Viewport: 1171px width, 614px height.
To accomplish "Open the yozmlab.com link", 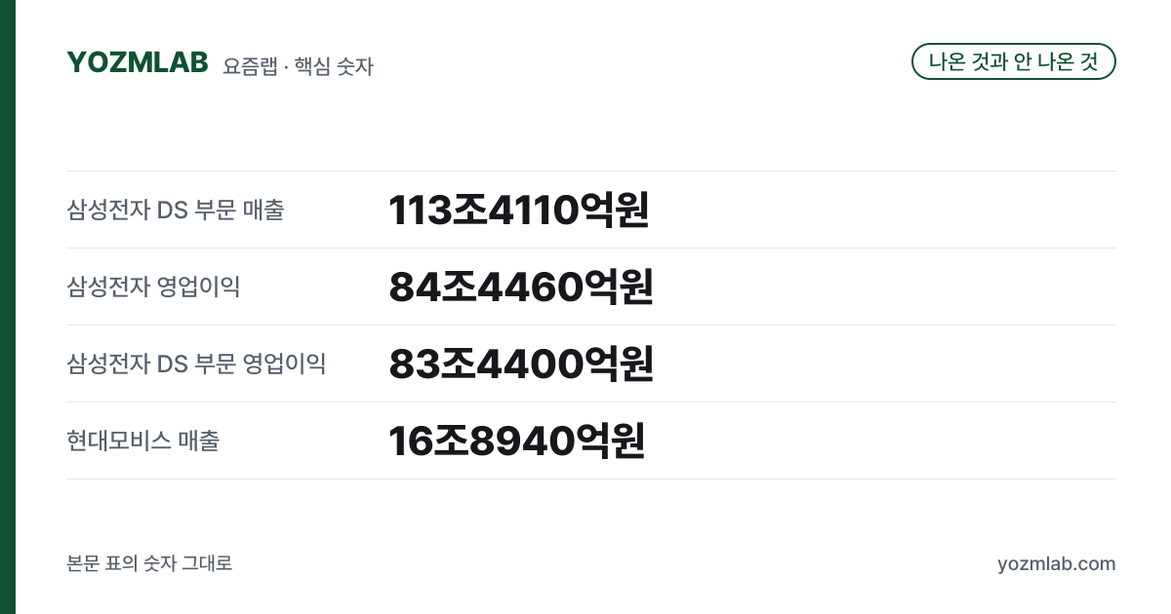I will tap(1056, 563).
